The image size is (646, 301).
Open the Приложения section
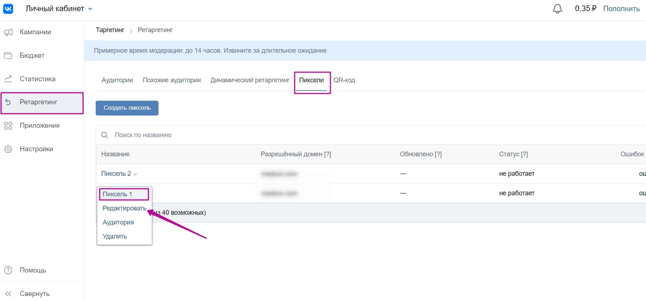click(x=40, y=126)
